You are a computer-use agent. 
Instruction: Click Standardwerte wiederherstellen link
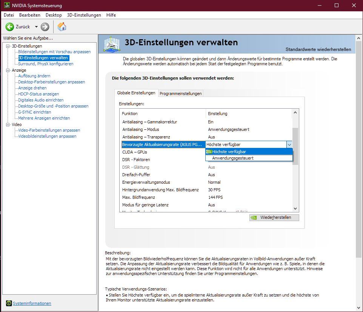[x=318, y=49]
